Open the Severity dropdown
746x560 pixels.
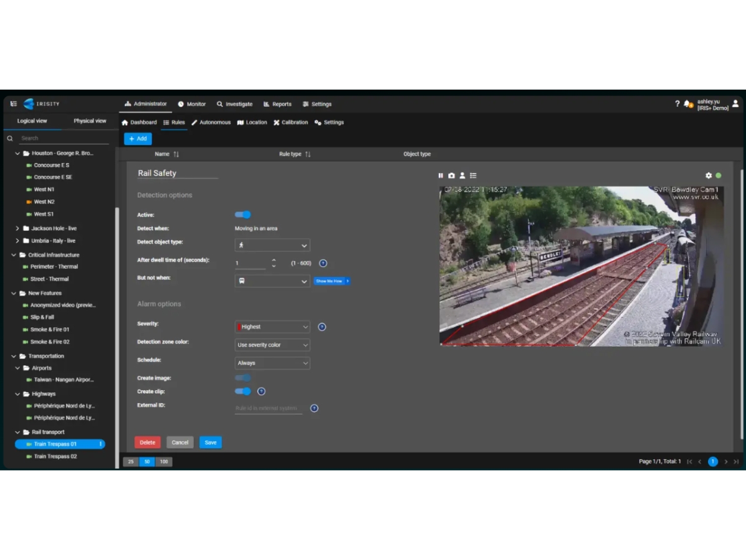[272, 327]
